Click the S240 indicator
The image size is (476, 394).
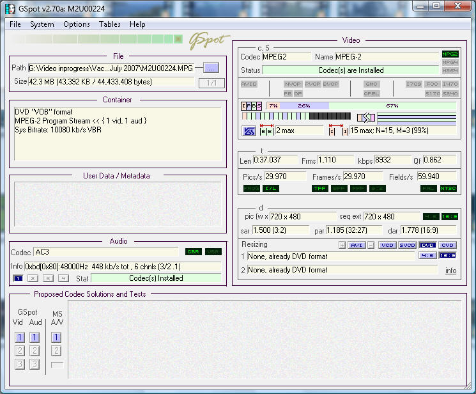click(x=450, y=93)
